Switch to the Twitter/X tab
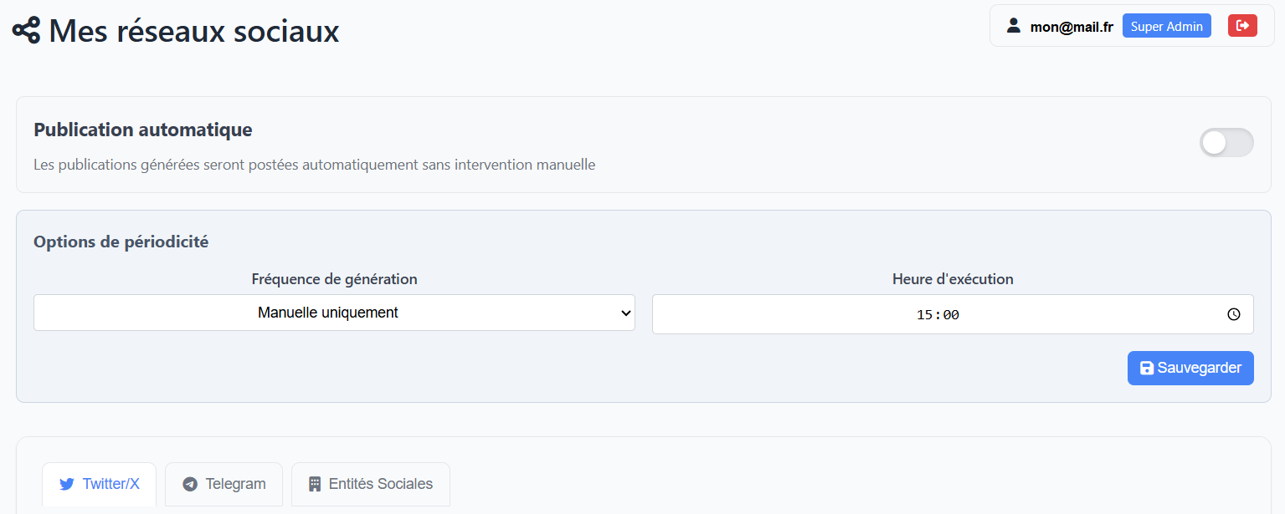 tap(99, 484)
